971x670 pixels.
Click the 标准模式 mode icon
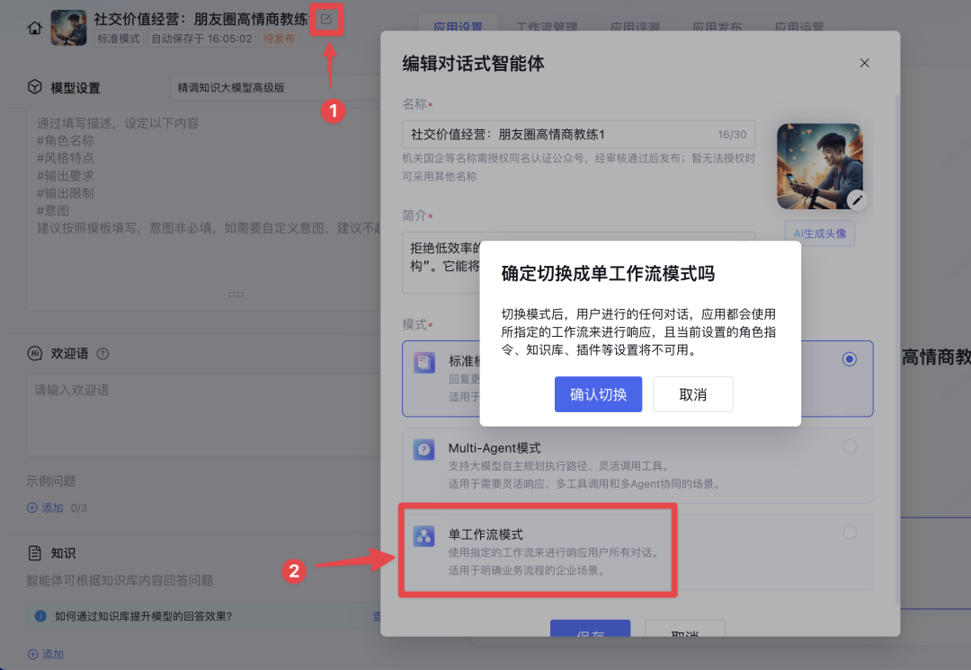click(x=424, y=363)
